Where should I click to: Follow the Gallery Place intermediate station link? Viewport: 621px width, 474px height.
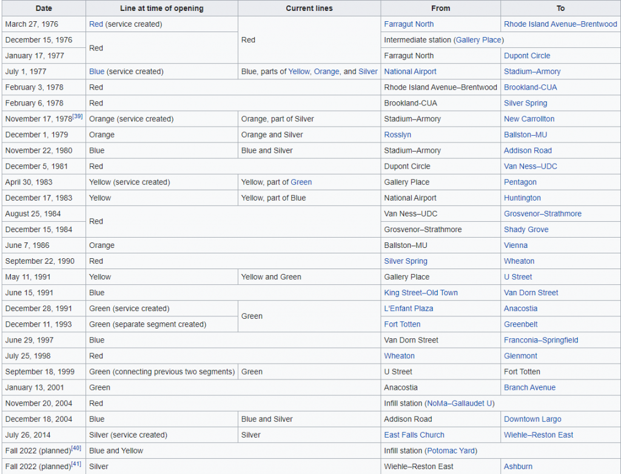pyautogui.click(x=478, y=40)
